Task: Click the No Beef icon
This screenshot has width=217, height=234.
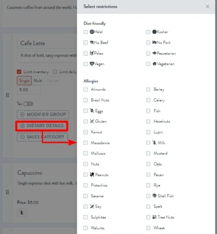Action: [92, 43]
